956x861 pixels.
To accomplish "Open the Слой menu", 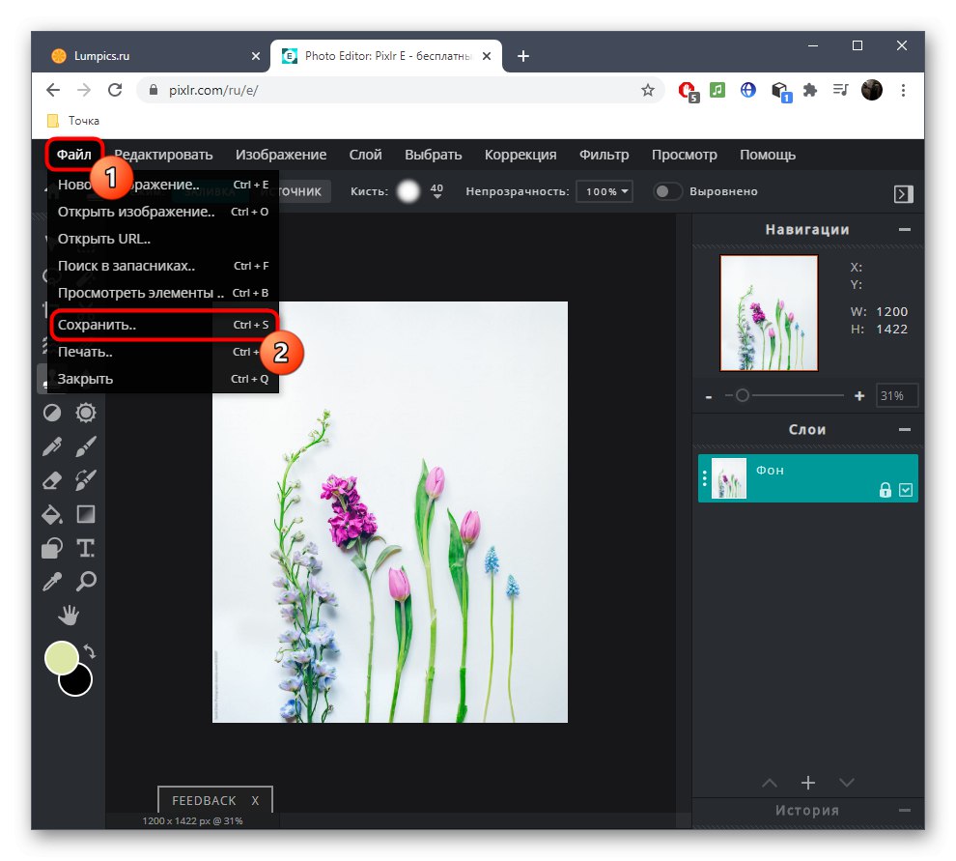I will (x=365, y=155).
